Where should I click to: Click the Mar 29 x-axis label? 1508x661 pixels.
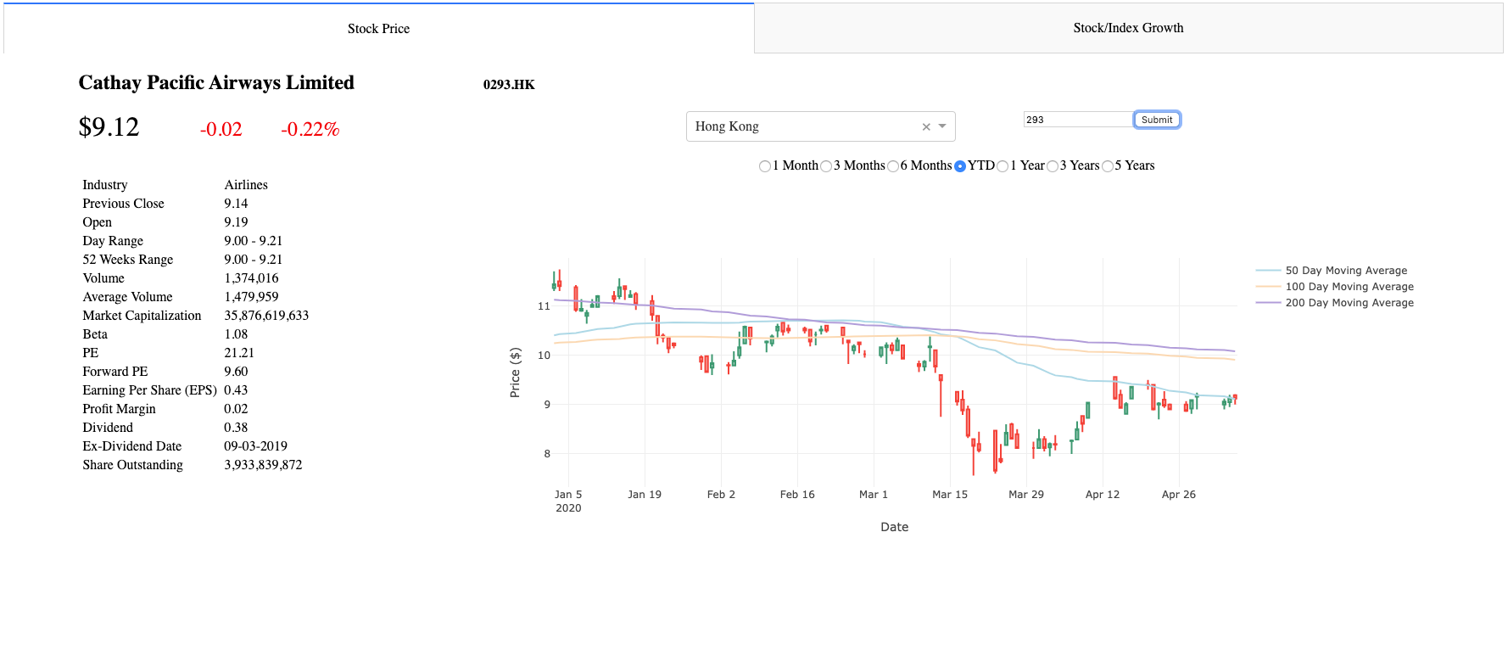click(1026, 495)
